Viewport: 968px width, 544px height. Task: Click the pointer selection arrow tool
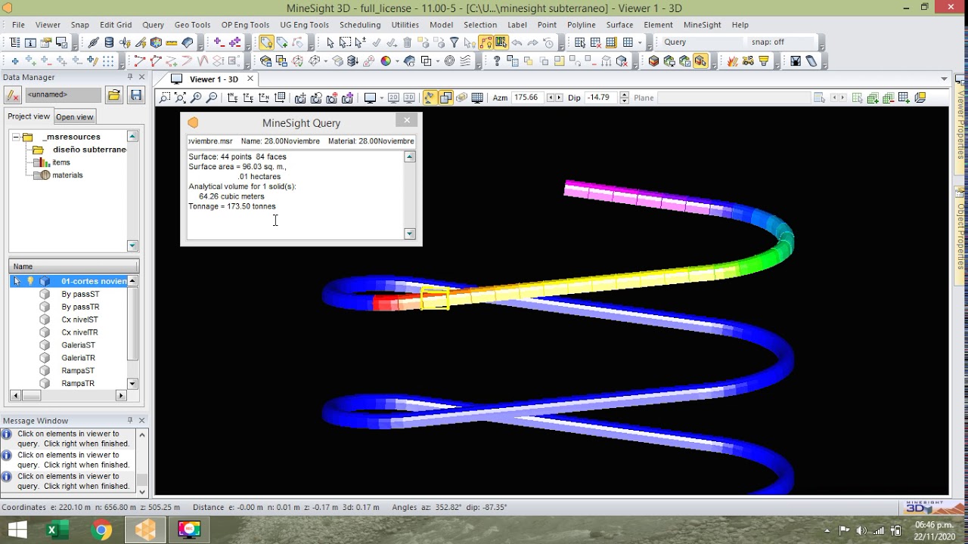pyautogui.click(x=330, y=42)
